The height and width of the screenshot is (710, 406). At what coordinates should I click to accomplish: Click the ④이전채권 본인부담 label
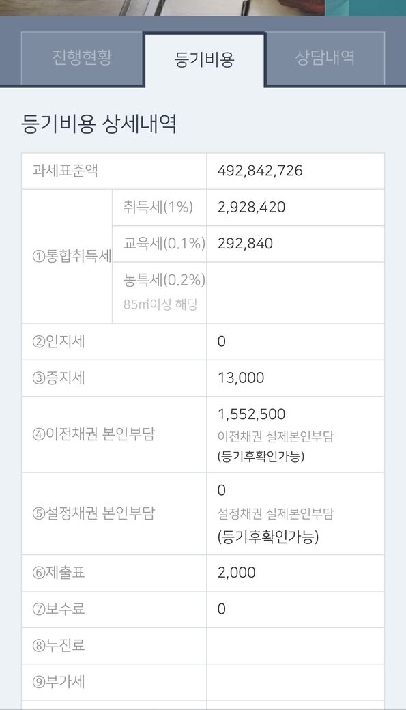coord(93,434)
